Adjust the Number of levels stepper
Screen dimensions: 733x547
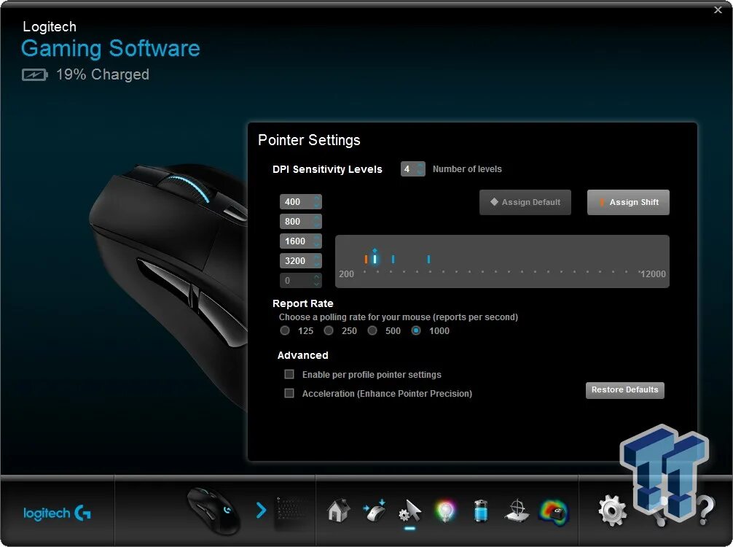(420, 169)
